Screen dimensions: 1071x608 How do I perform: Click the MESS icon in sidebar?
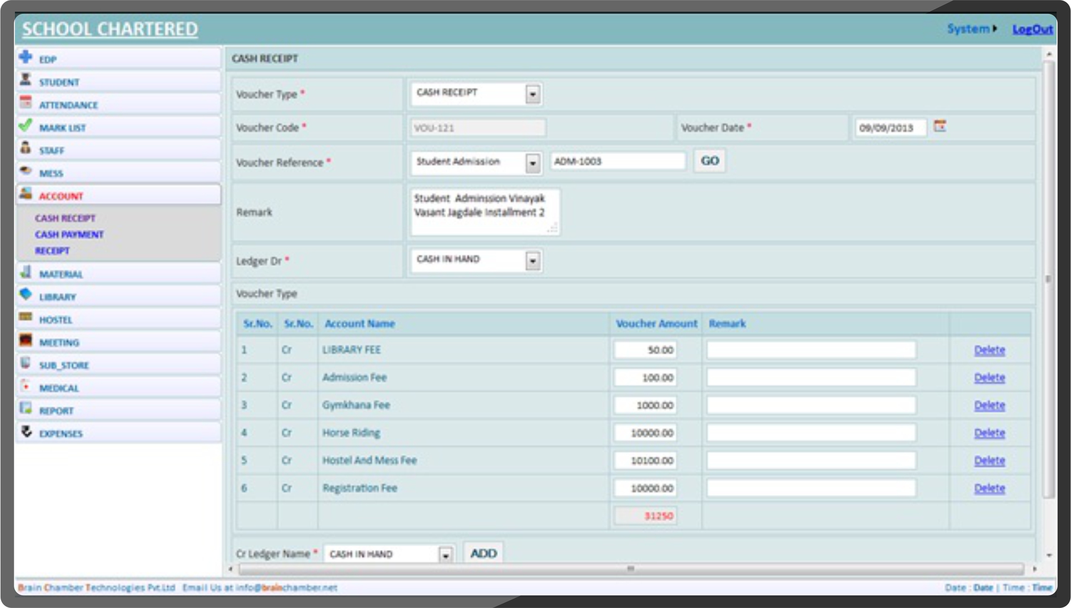point(25,171)
